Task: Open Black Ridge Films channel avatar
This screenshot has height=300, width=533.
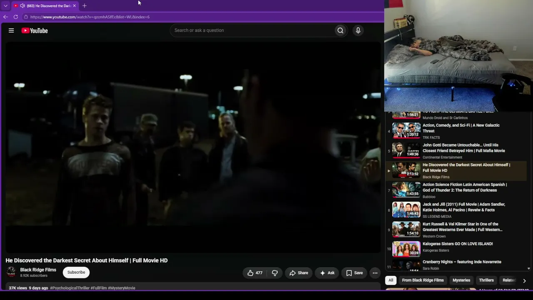Action: point(11,272)
